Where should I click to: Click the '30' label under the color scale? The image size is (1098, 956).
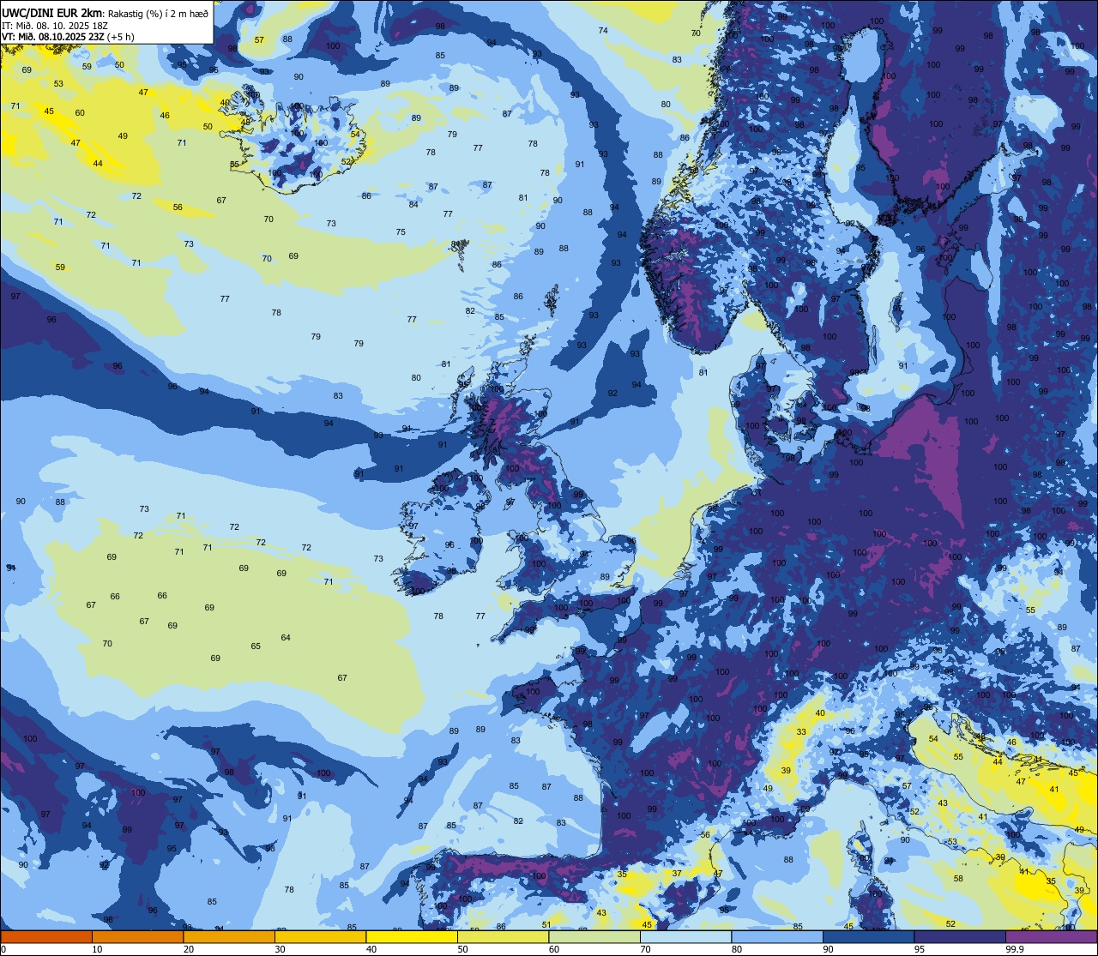[x=280, y=949]
